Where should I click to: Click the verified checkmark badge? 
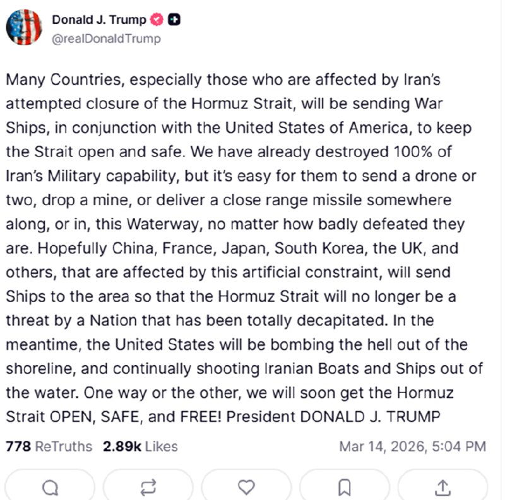[x=157, y=20]
